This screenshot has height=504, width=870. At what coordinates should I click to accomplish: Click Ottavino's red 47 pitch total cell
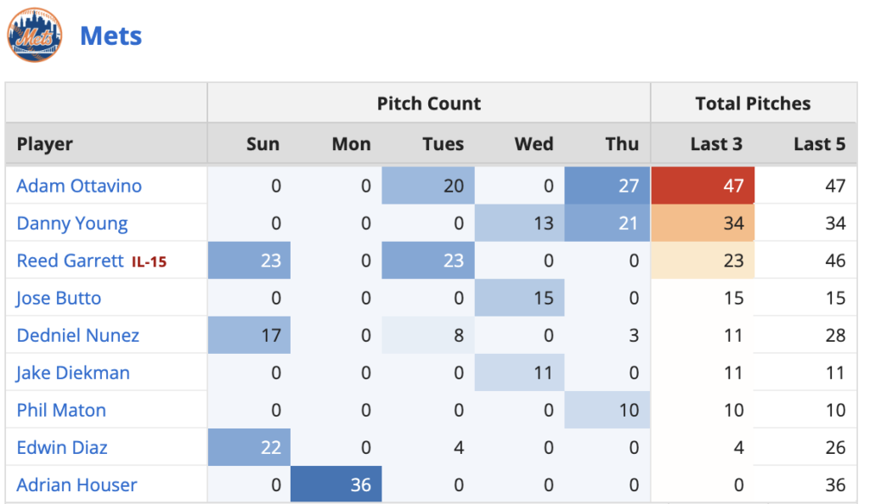coord(703,186)
